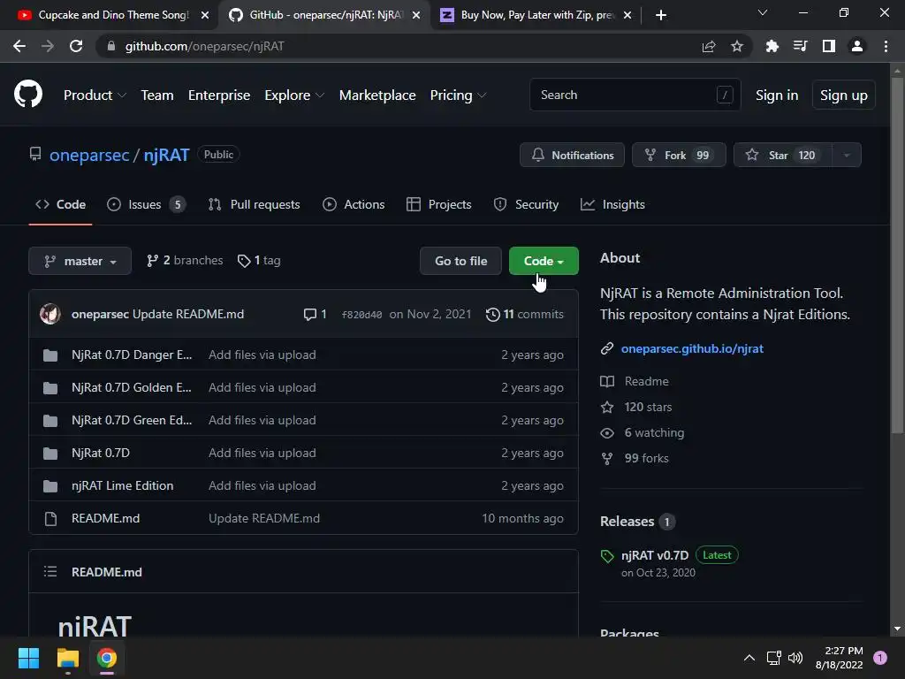Viewport: 905px width, 679px height.
Task: Open the njRAT Lime Edition folder
Action: click(x=122, y=485)
